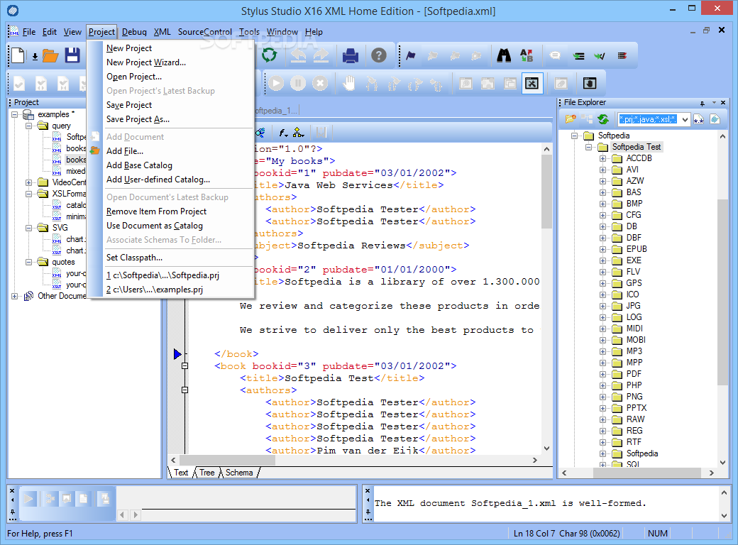Pin the File Explorer panel

coord(703,103)
